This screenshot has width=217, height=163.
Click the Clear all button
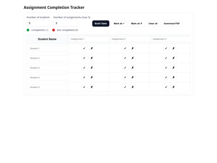[x=153, y=24]
